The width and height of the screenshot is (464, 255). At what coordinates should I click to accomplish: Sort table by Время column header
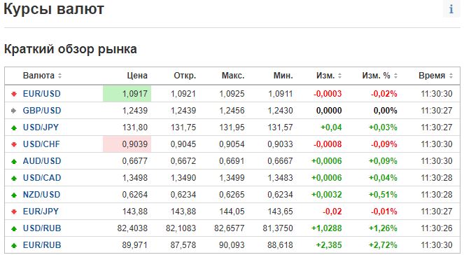(x=435, y=76)
